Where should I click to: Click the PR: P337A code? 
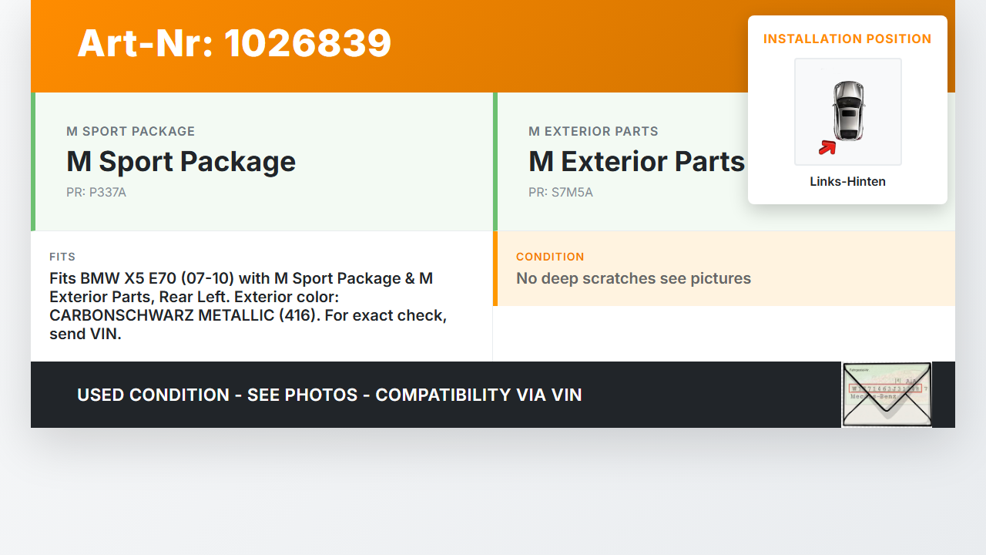coord(96,193)
